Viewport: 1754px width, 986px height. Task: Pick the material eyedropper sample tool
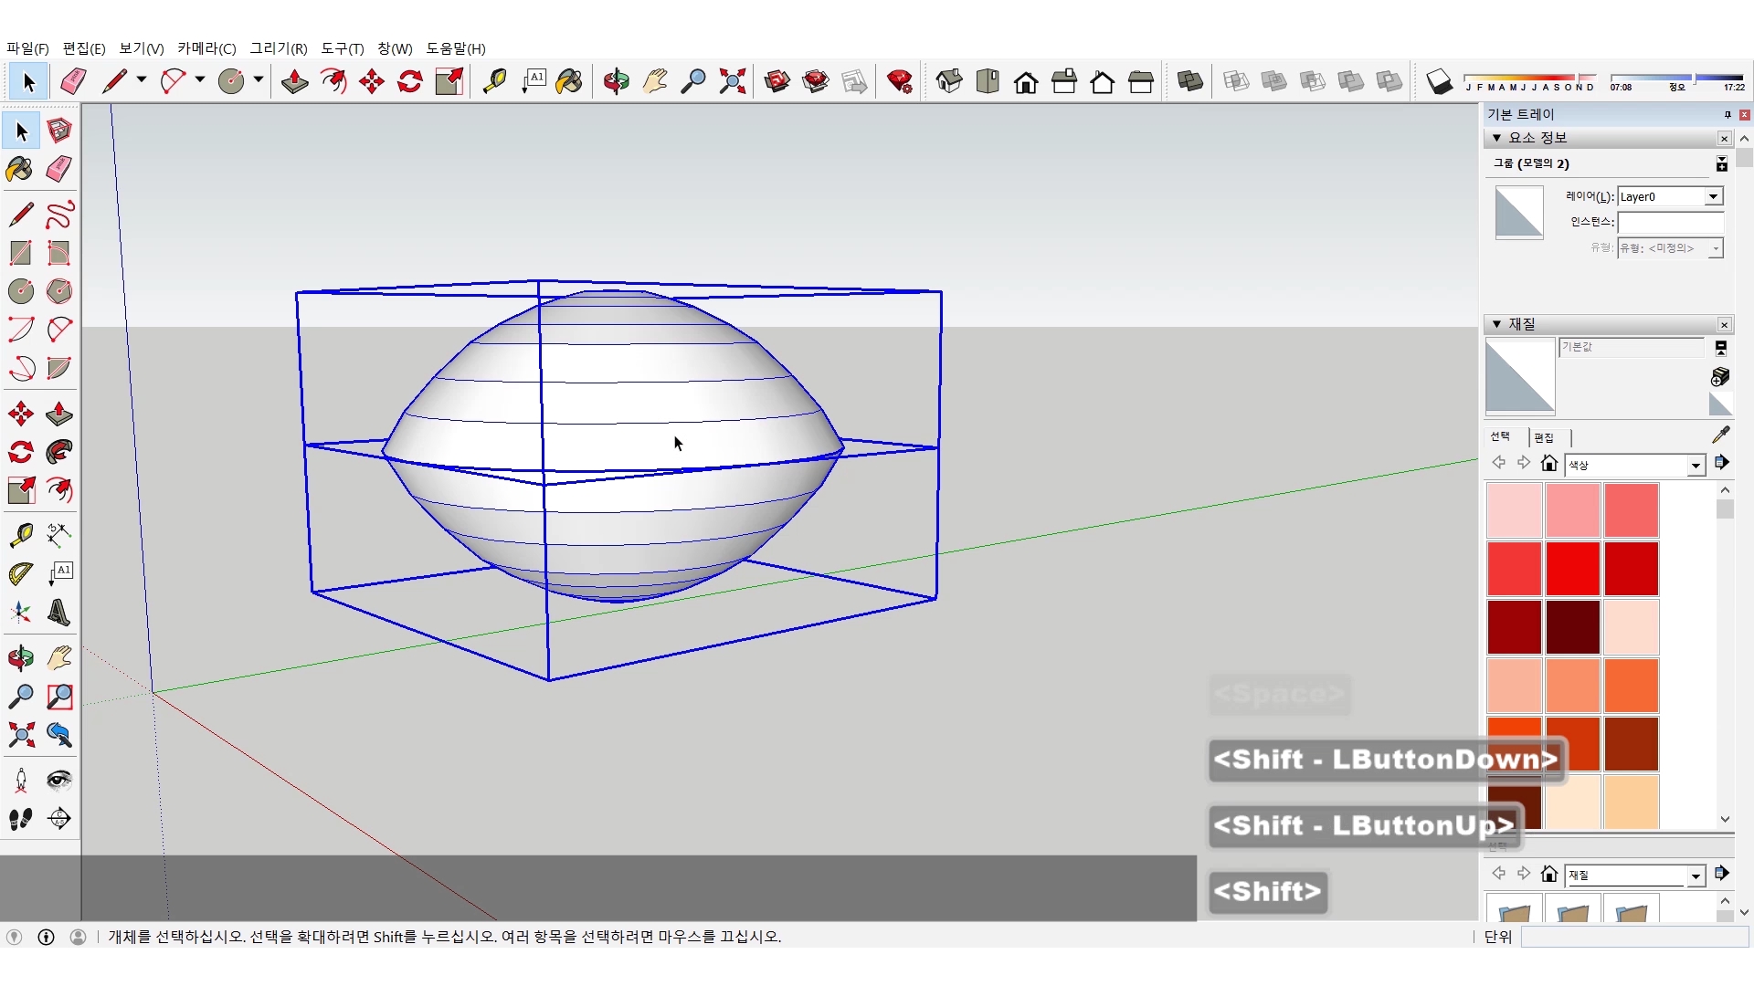1720,435
